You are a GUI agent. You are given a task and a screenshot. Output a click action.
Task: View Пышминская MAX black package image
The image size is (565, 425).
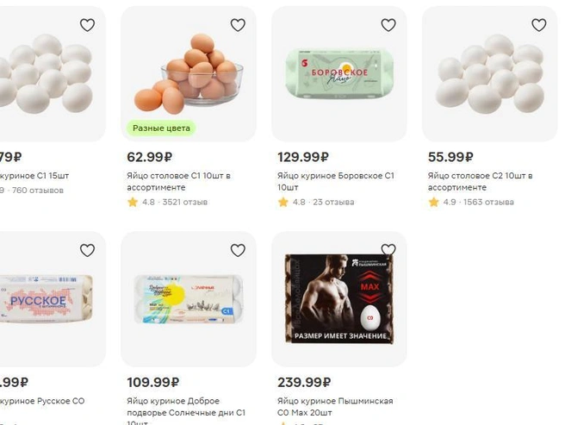point(339,299)
